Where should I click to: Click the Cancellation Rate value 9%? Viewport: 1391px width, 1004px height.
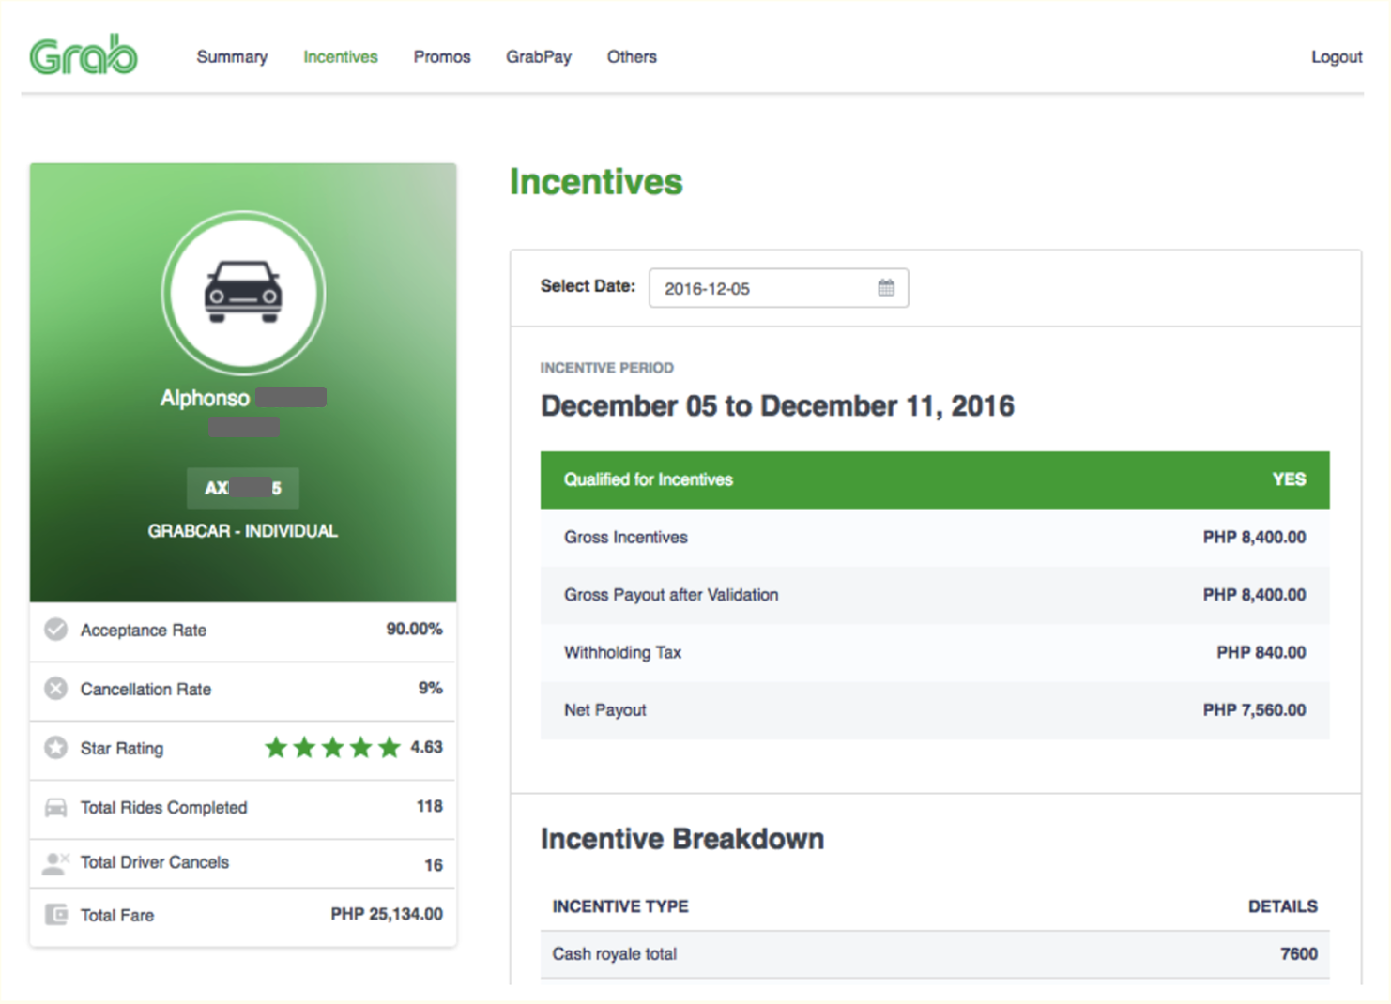431,688
